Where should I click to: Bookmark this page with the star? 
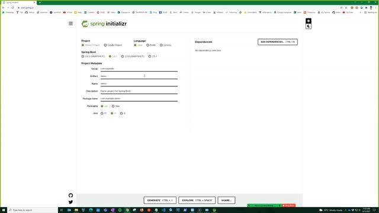pyautogui.click(x=346, y=8)
